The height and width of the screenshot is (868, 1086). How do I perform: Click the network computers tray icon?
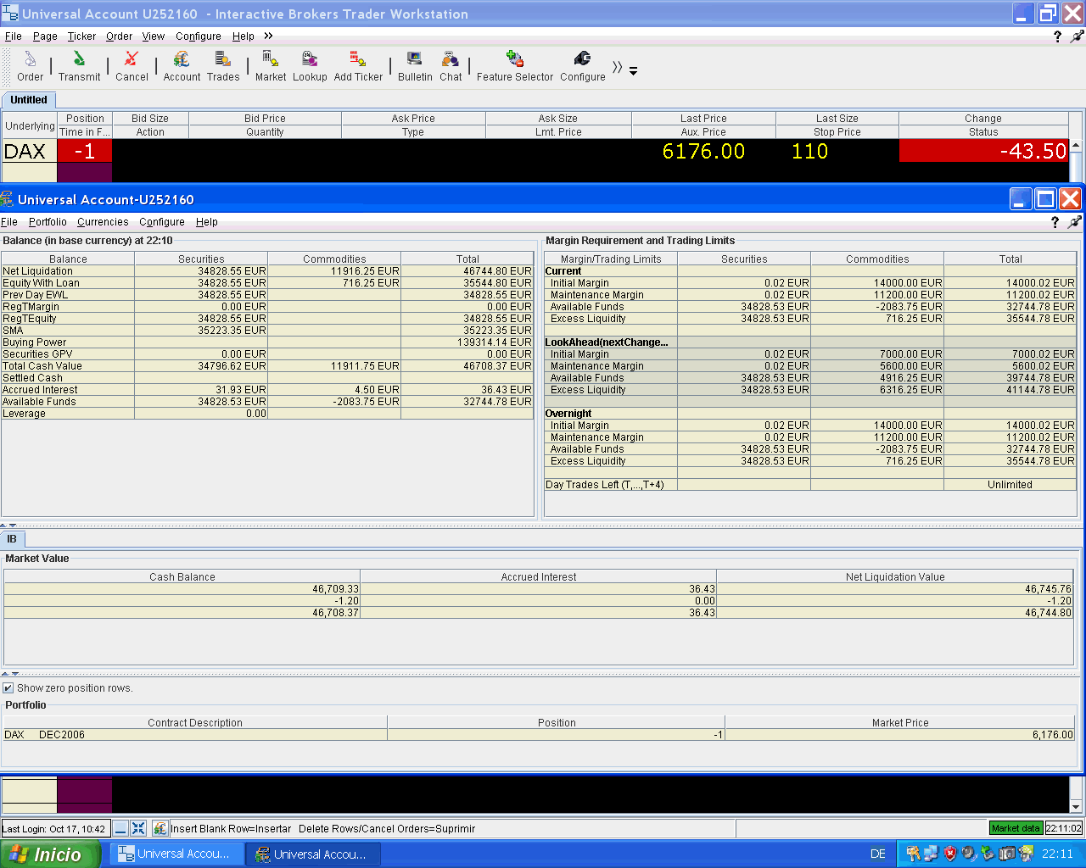pos(932,854)
